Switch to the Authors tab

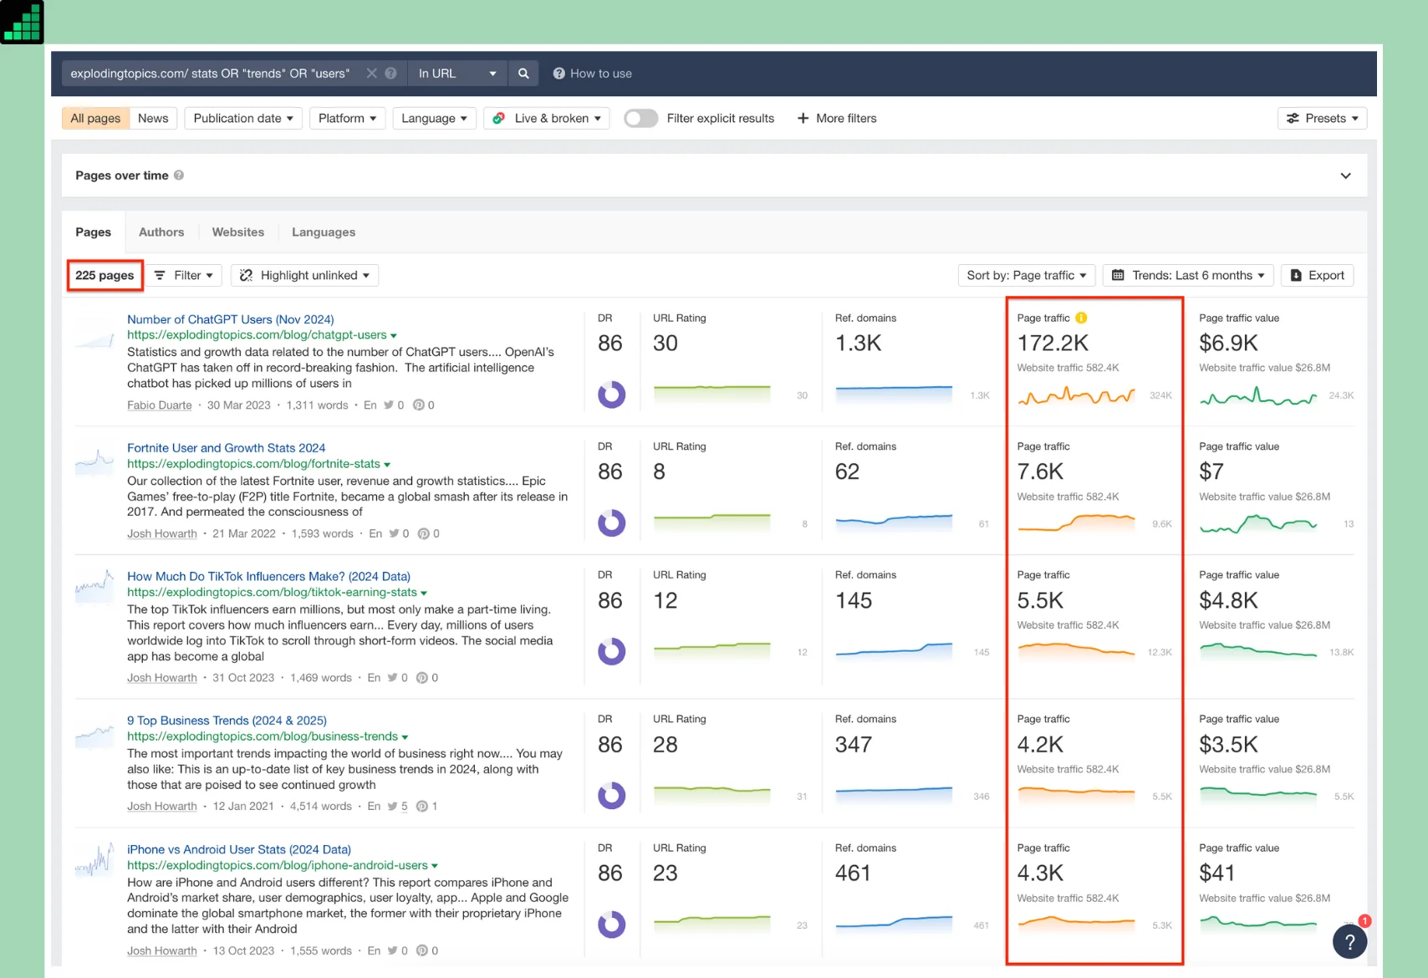161,232
